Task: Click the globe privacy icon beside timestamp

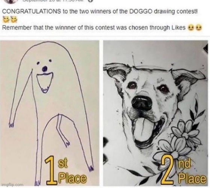Action: 91,1
